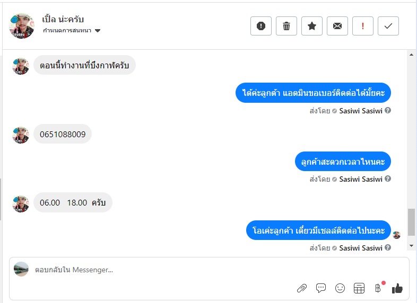
Task: Open saved replies speech bubble icon
Action: click(321, 288)
